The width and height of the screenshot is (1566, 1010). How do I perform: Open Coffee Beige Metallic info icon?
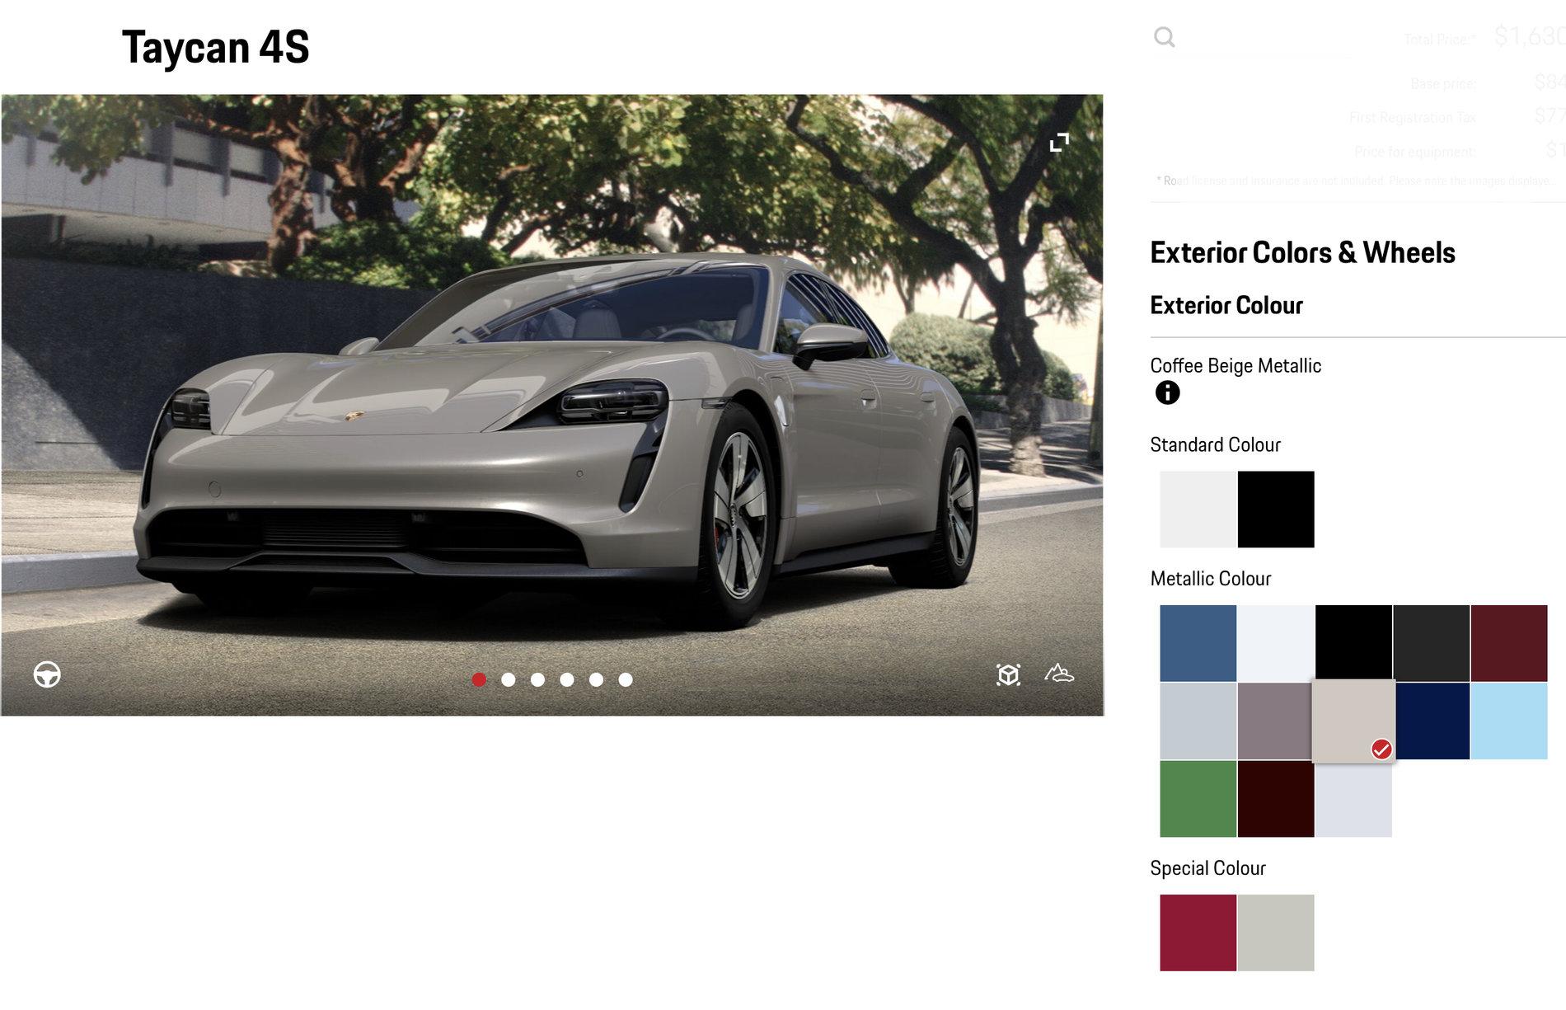[1167, 392]
